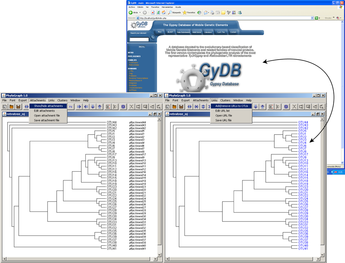Click the blue right arrow in left PhyloGraph toolbar
The width and height of the screenshot is (345, 263).
79,107
